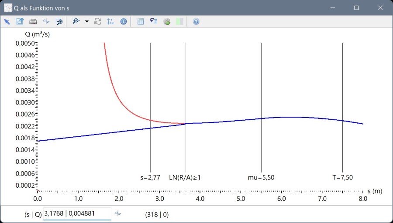Viewport: 393px width, 223px height.
Task: Click the T=7,50 vertical marker label
Action: click(x=342, y=178)
